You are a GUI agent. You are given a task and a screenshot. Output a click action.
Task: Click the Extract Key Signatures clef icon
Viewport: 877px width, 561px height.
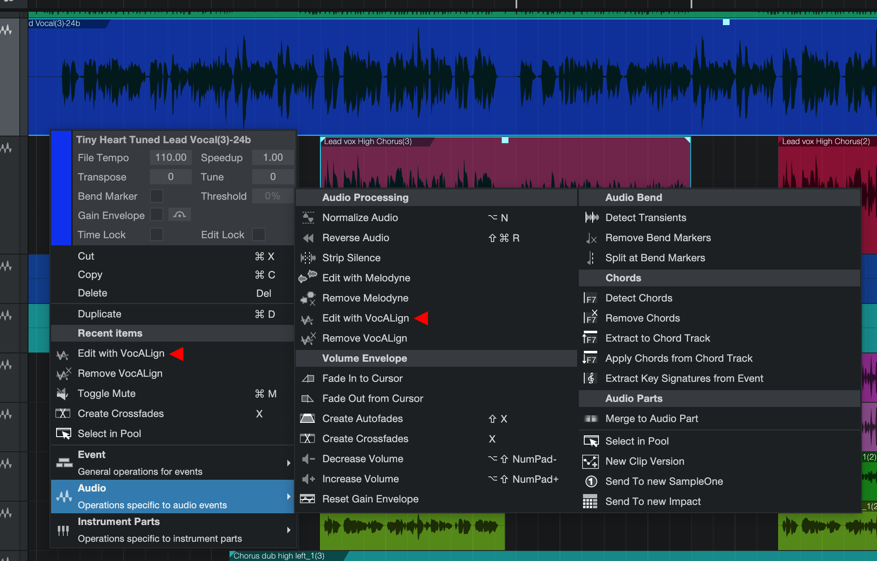[591, 378]
